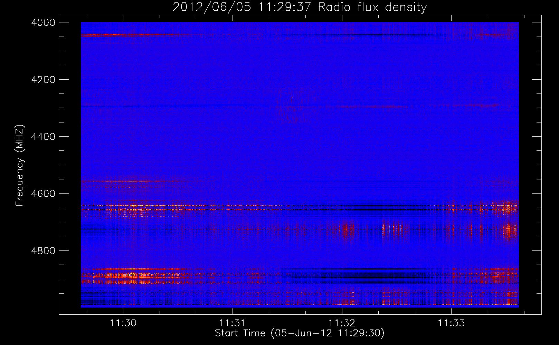Select the 4600 frequency axis label

[x=43, y=194]
